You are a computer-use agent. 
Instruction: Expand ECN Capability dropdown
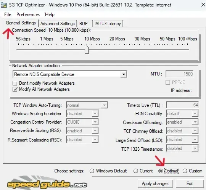pos(195,114)
